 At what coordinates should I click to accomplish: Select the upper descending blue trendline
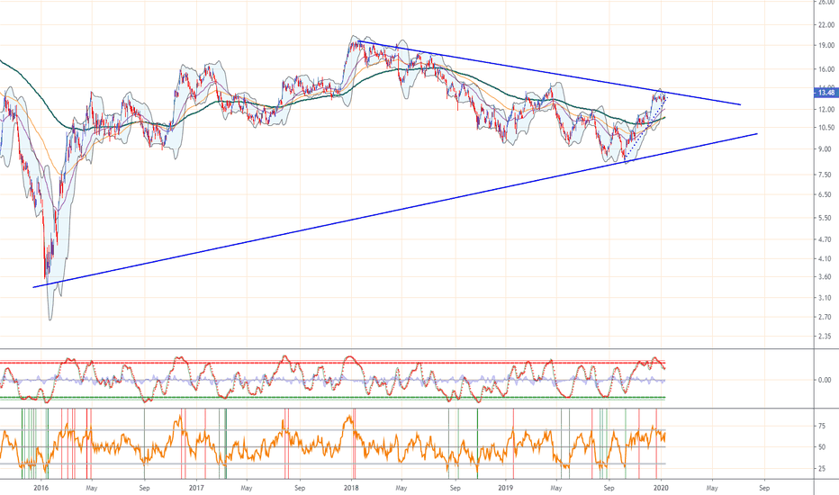(549, 73)
